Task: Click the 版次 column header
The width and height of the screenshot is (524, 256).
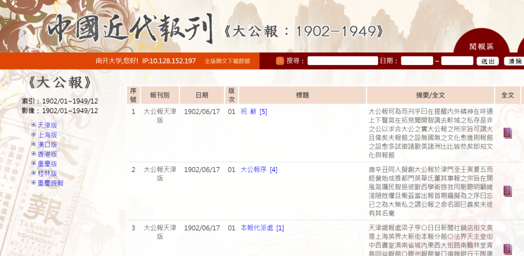Action: (x=231, y=95)
